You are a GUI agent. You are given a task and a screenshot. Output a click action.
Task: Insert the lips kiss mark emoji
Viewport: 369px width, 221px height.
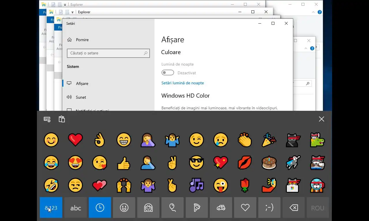point(245,163)
